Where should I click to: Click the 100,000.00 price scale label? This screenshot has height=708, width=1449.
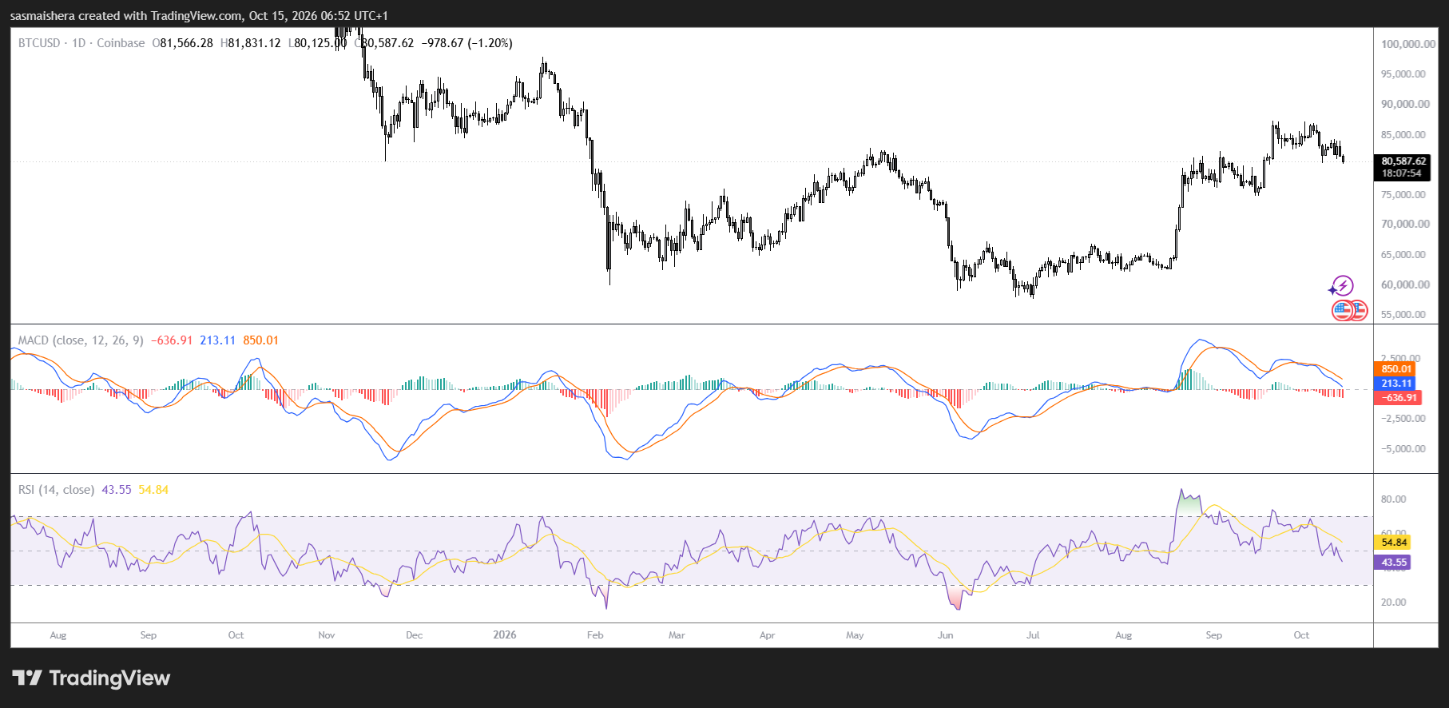(1408, 44)
